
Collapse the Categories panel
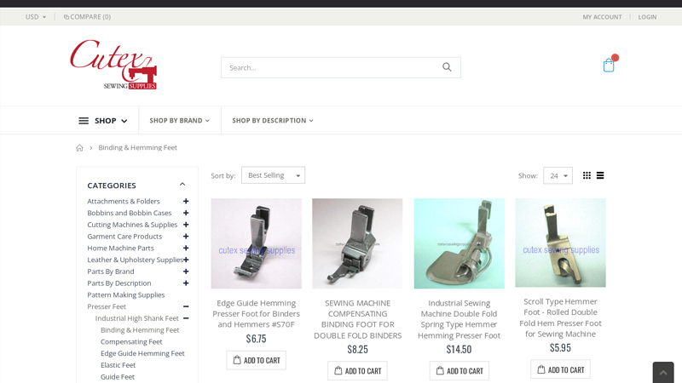pos(182,185)
